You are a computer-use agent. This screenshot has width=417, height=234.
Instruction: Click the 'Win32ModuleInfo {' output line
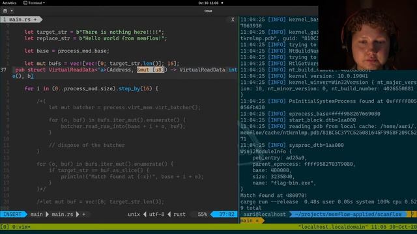point(266,151)
